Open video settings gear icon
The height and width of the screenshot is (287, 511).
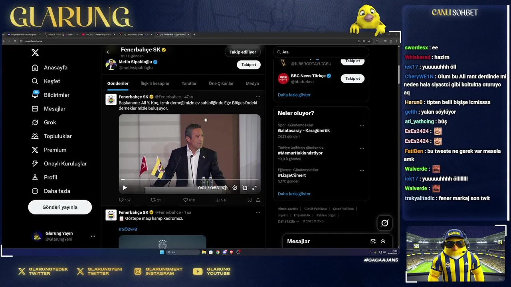click(235, 188)
